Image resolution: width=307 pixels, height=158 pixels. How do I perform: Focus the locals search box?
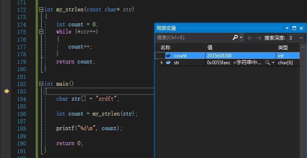tap(194, 38)
